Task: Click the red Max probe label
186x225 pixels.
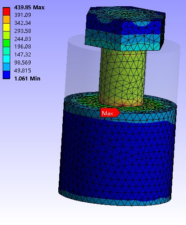Action: pyautogui.click(x=110, y=112)
